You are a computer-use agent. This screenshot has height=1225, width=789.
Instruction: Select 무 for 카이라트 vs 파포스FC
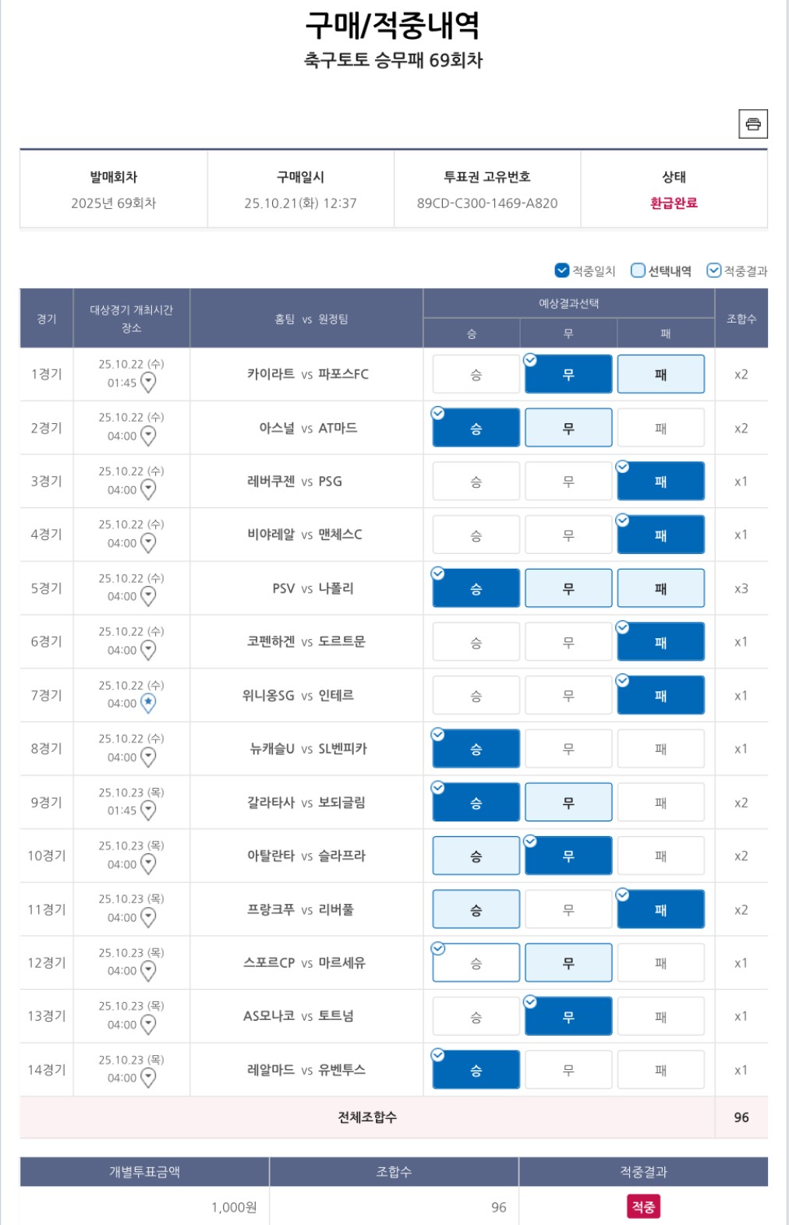568,375
